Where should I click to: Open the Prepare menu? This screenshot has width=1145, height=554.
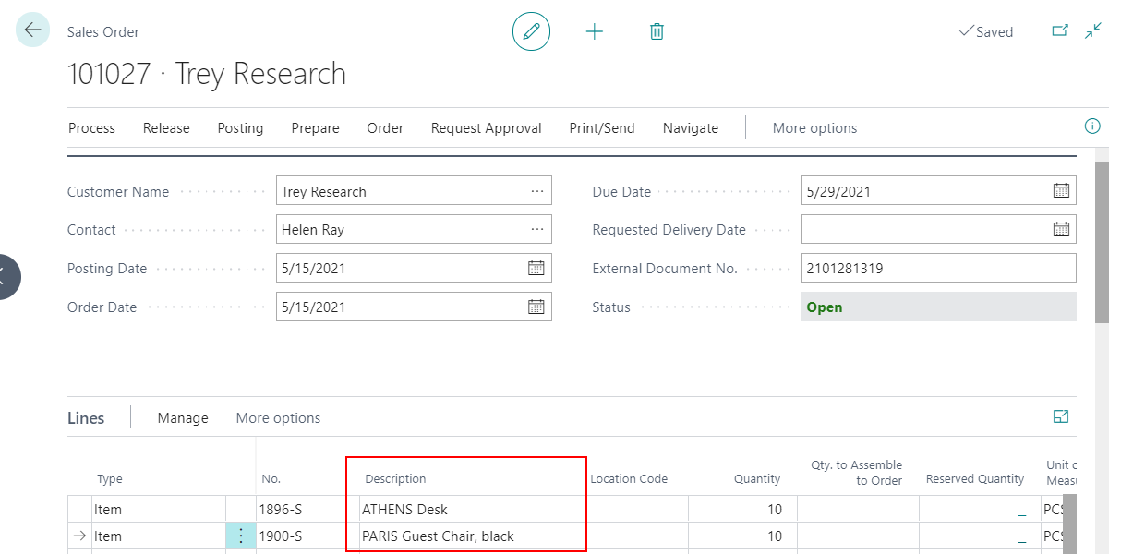click(315, 127)
